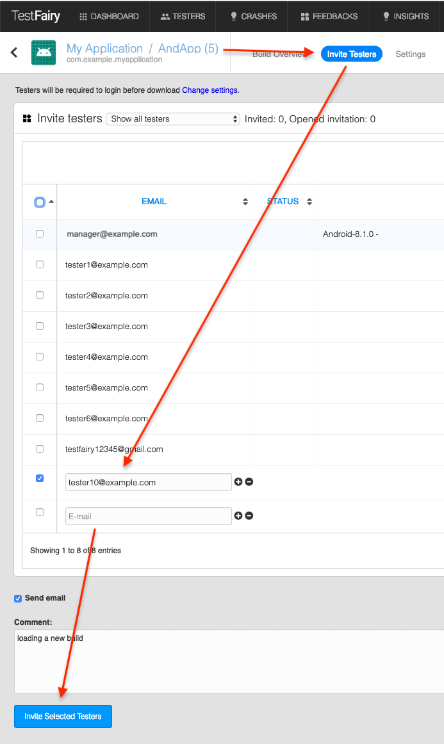Check the box for manager@example.com
The image size is (444, 744).
pos(40,234)
